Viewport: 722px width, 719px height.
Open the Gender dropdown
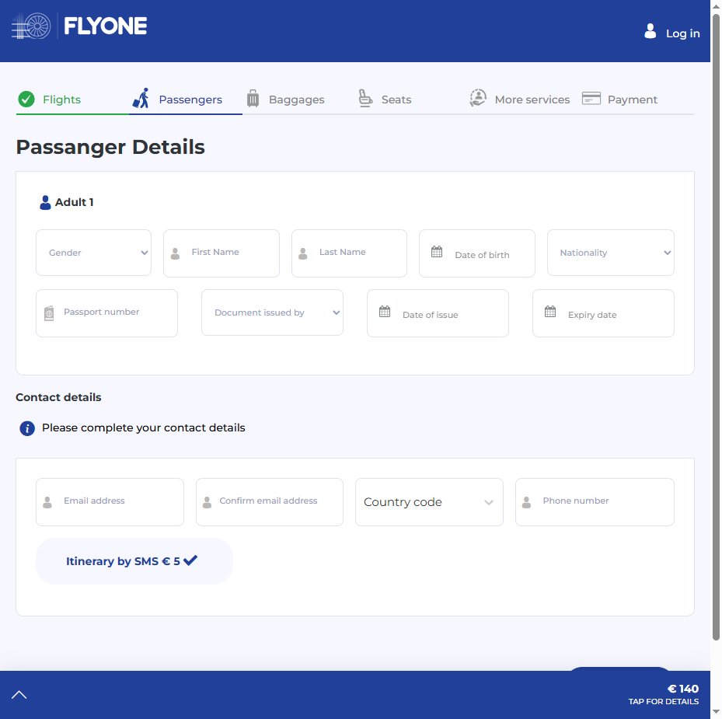(x=93, y=253)
